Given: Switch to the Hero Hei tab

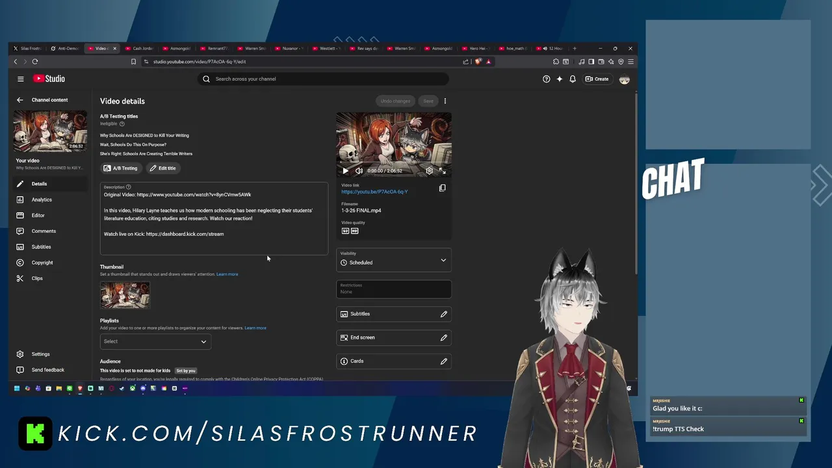Looking at the screenshot, I should [x=476, y=48].
